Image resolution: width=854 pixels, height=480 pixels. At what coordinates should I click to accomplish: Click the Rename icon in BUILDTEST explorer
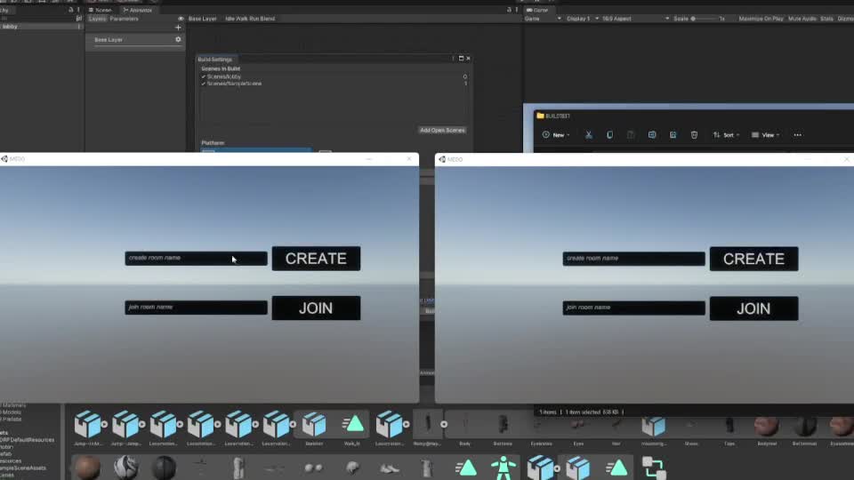(x=652, y=135)
